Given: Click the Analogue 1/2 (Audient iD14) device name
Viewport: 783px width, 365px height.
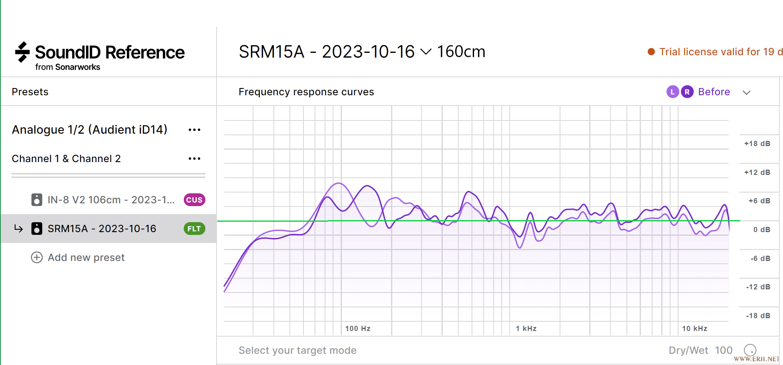Looking at the screenshot, I should (90, 130).
